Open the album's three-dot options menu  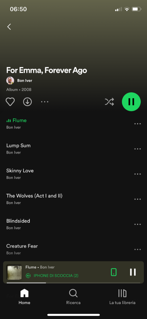pyautogui.click(x=45, y=102)
